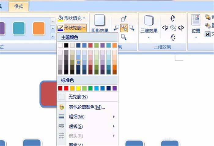The width and height of the screenshot is (214, 146).
Task: Pick standard purple swatch
Action: [115, 88]
